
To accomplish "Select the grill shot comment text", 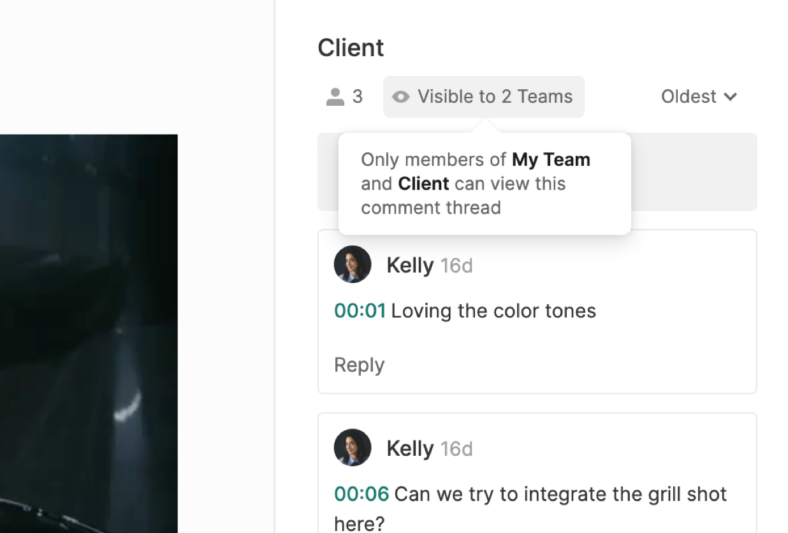I will [560, 495].
